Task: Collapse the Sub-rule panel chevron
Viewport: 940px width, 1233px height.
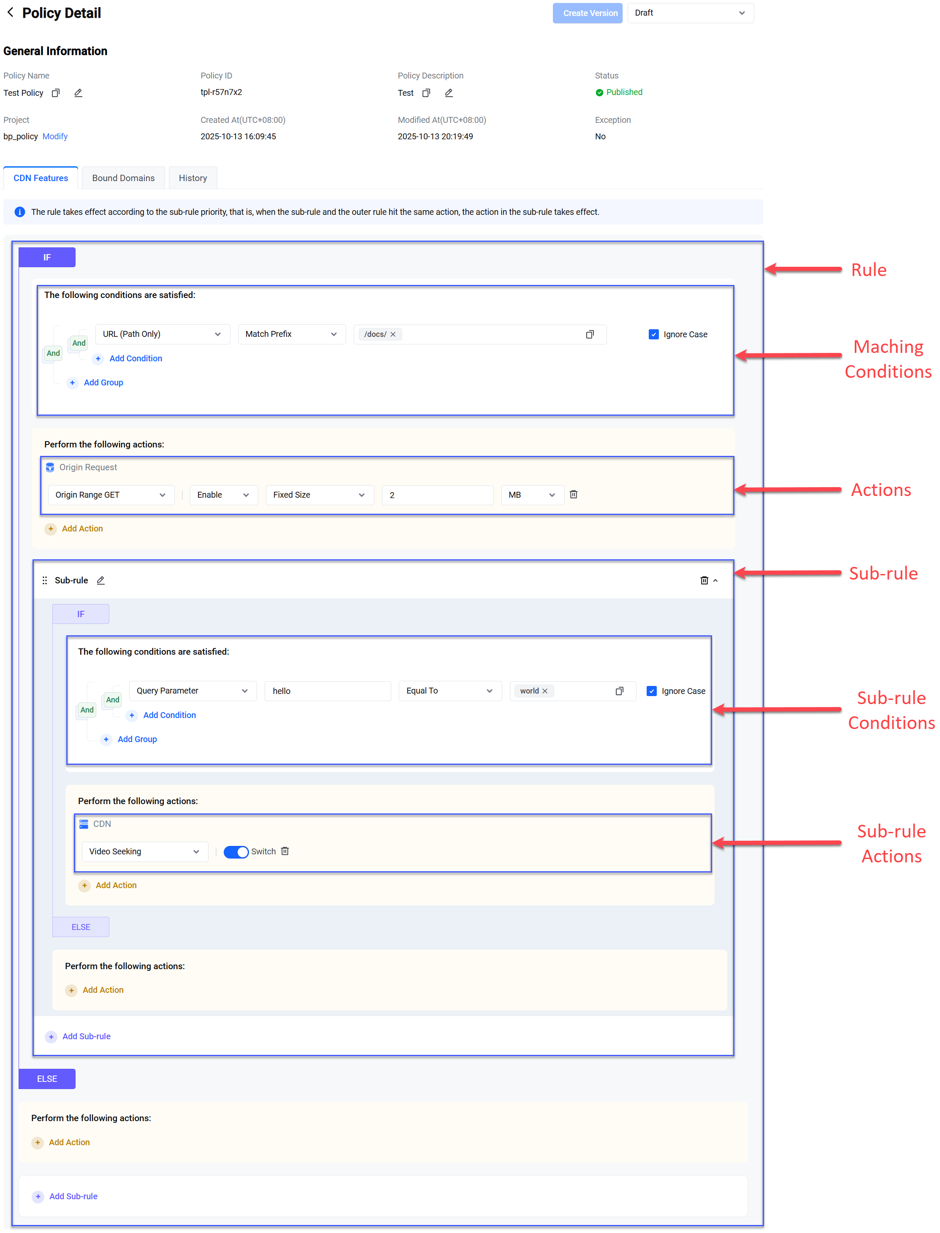Action: [715, 581]
